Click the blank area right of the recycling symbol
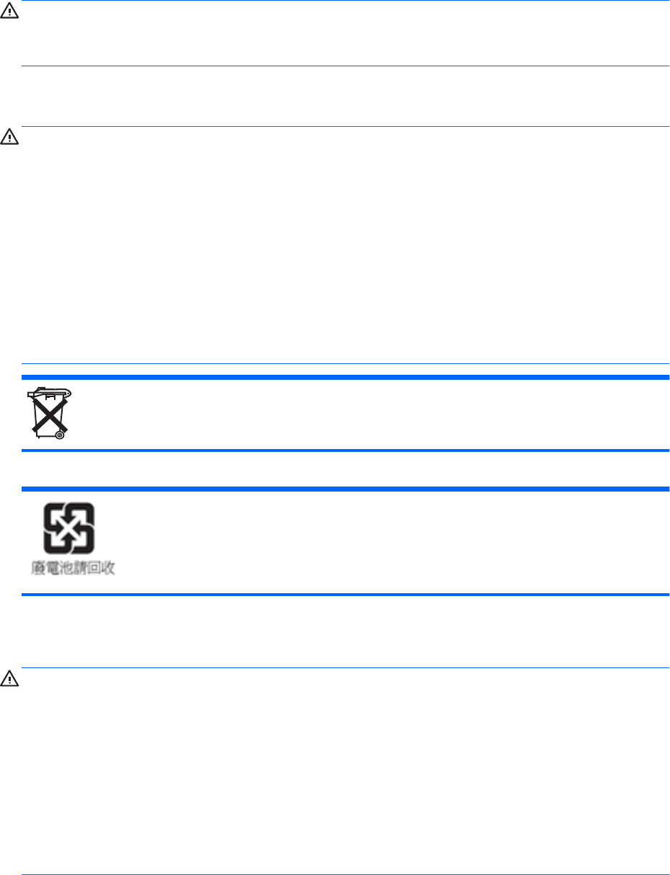 pos(393,541)
